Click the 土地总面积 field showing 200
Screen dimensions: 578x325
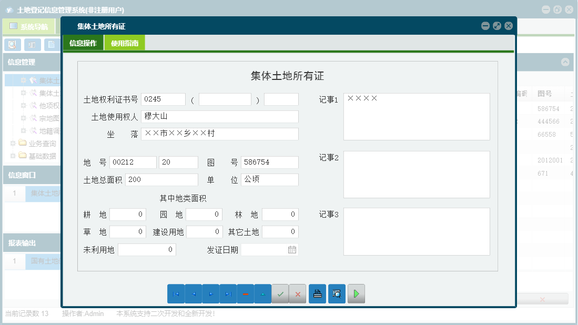(x=161, y=179)
